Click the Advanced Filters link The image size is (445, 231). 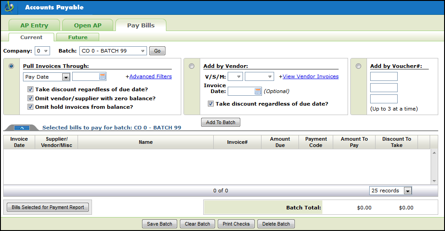pyautogui.click(x=150, y=76)
